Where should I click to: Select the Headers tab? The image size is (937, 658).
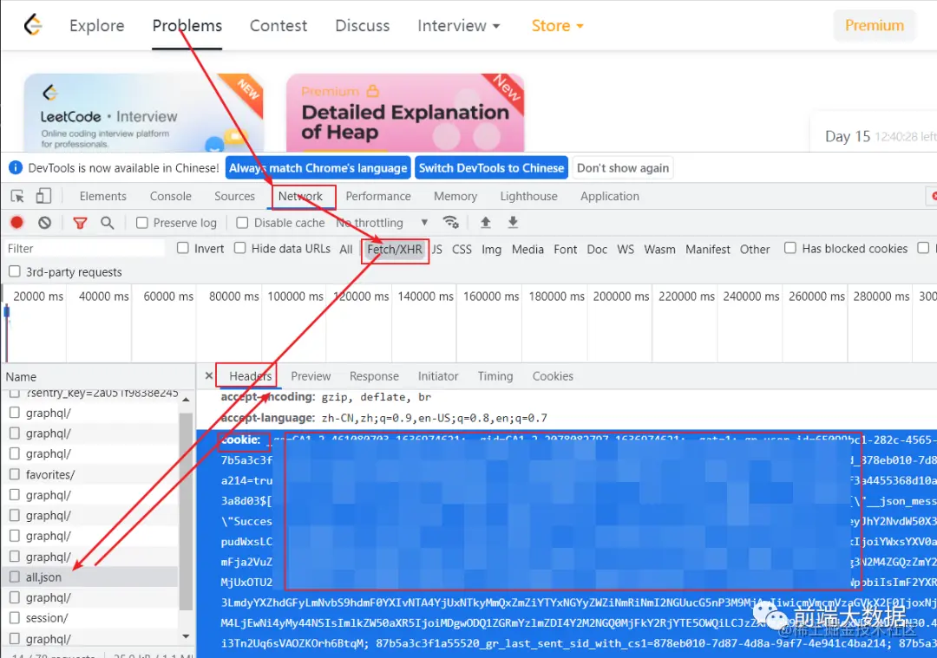[x=250, y=376]
